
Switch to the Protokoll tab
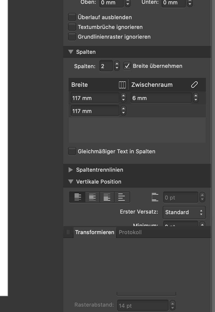pos(130,232)
